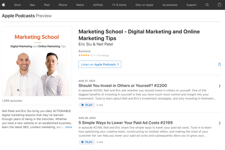Open the search magnifier icon
The width and height of the screenshot is (225, 150).
coord(207,5)
